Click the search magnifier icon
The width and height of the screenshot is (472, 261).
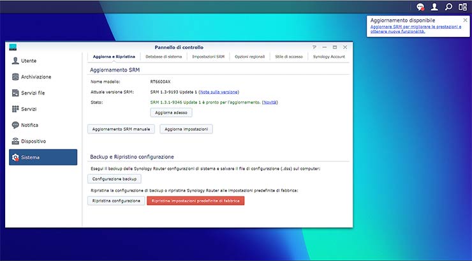point(448,7)
